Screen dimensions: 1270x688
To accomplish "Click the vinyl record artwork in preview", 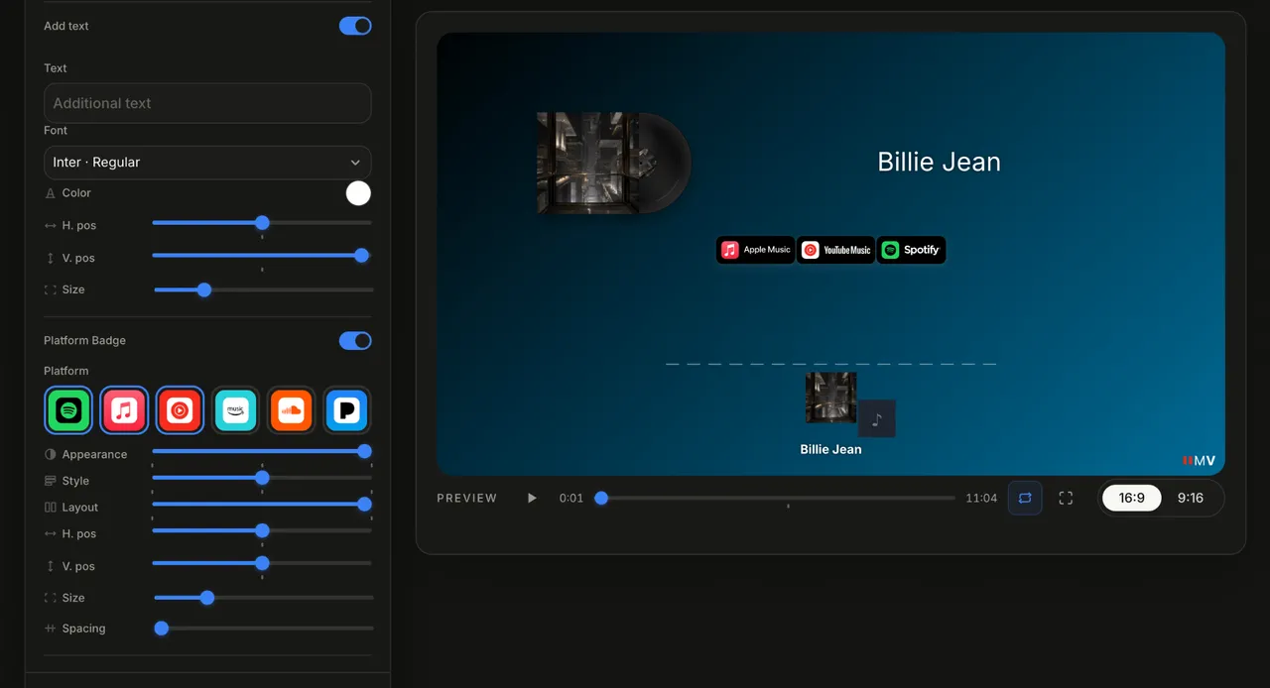I will 614,163.
